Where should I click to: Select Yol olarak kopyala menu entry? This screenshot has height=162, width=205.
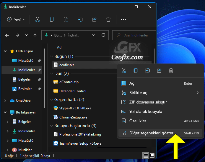pos(160,111)
